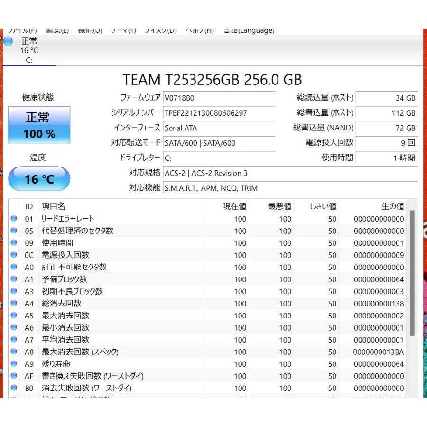Click the blue indicator for 使用時間

pos(15,243)
